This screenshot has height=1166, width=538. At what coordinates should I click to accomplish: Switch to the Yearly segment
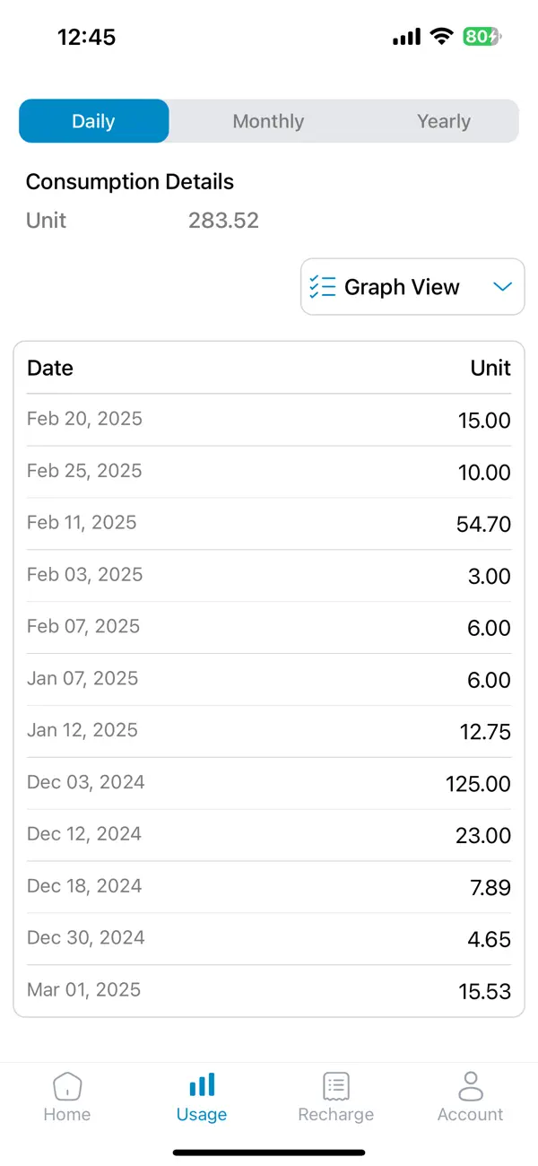443,121
